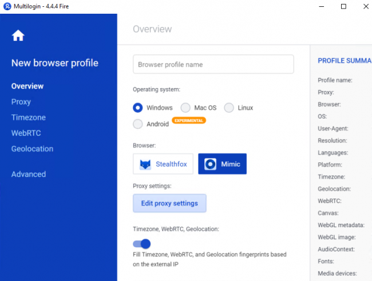Select the Android experimental option
The height and width of the screenshot is (281, 372).
138,124
